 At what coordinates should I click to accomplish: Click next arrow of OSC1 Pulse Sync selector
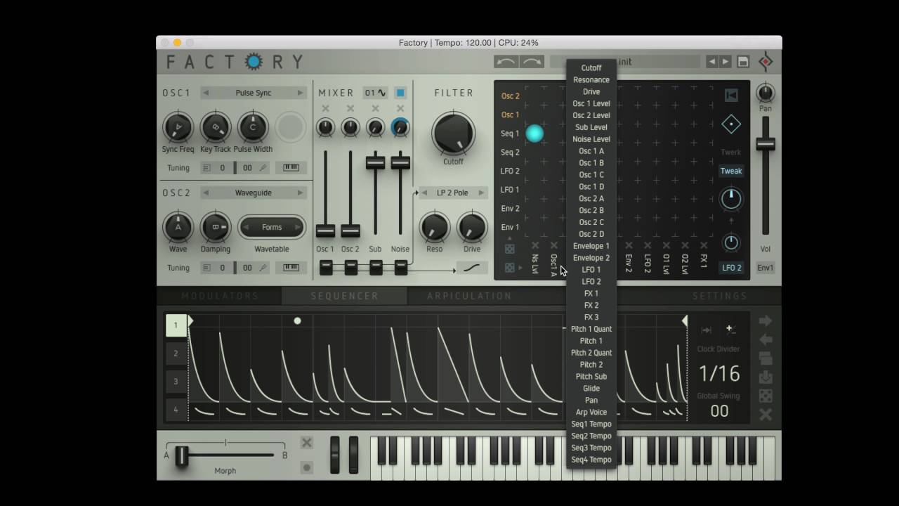point(301,93)
